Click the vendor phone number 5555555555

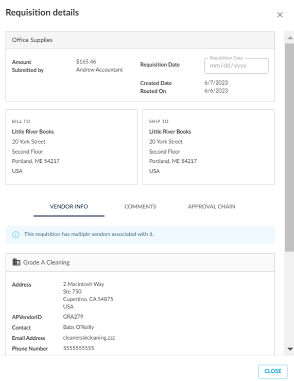[79, 348]
